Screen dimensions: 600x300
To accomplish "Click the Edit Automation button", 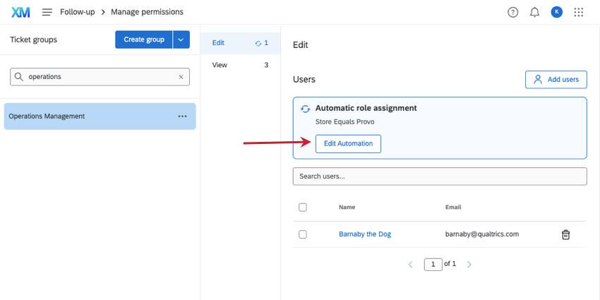I will (x=348, y=144).
